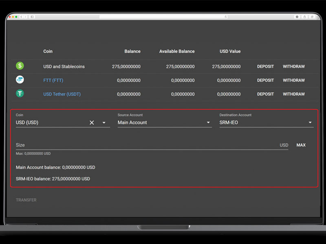Click the Main Account balance text
The width and height of the screenshot is (326, 244).
[55, 168]
